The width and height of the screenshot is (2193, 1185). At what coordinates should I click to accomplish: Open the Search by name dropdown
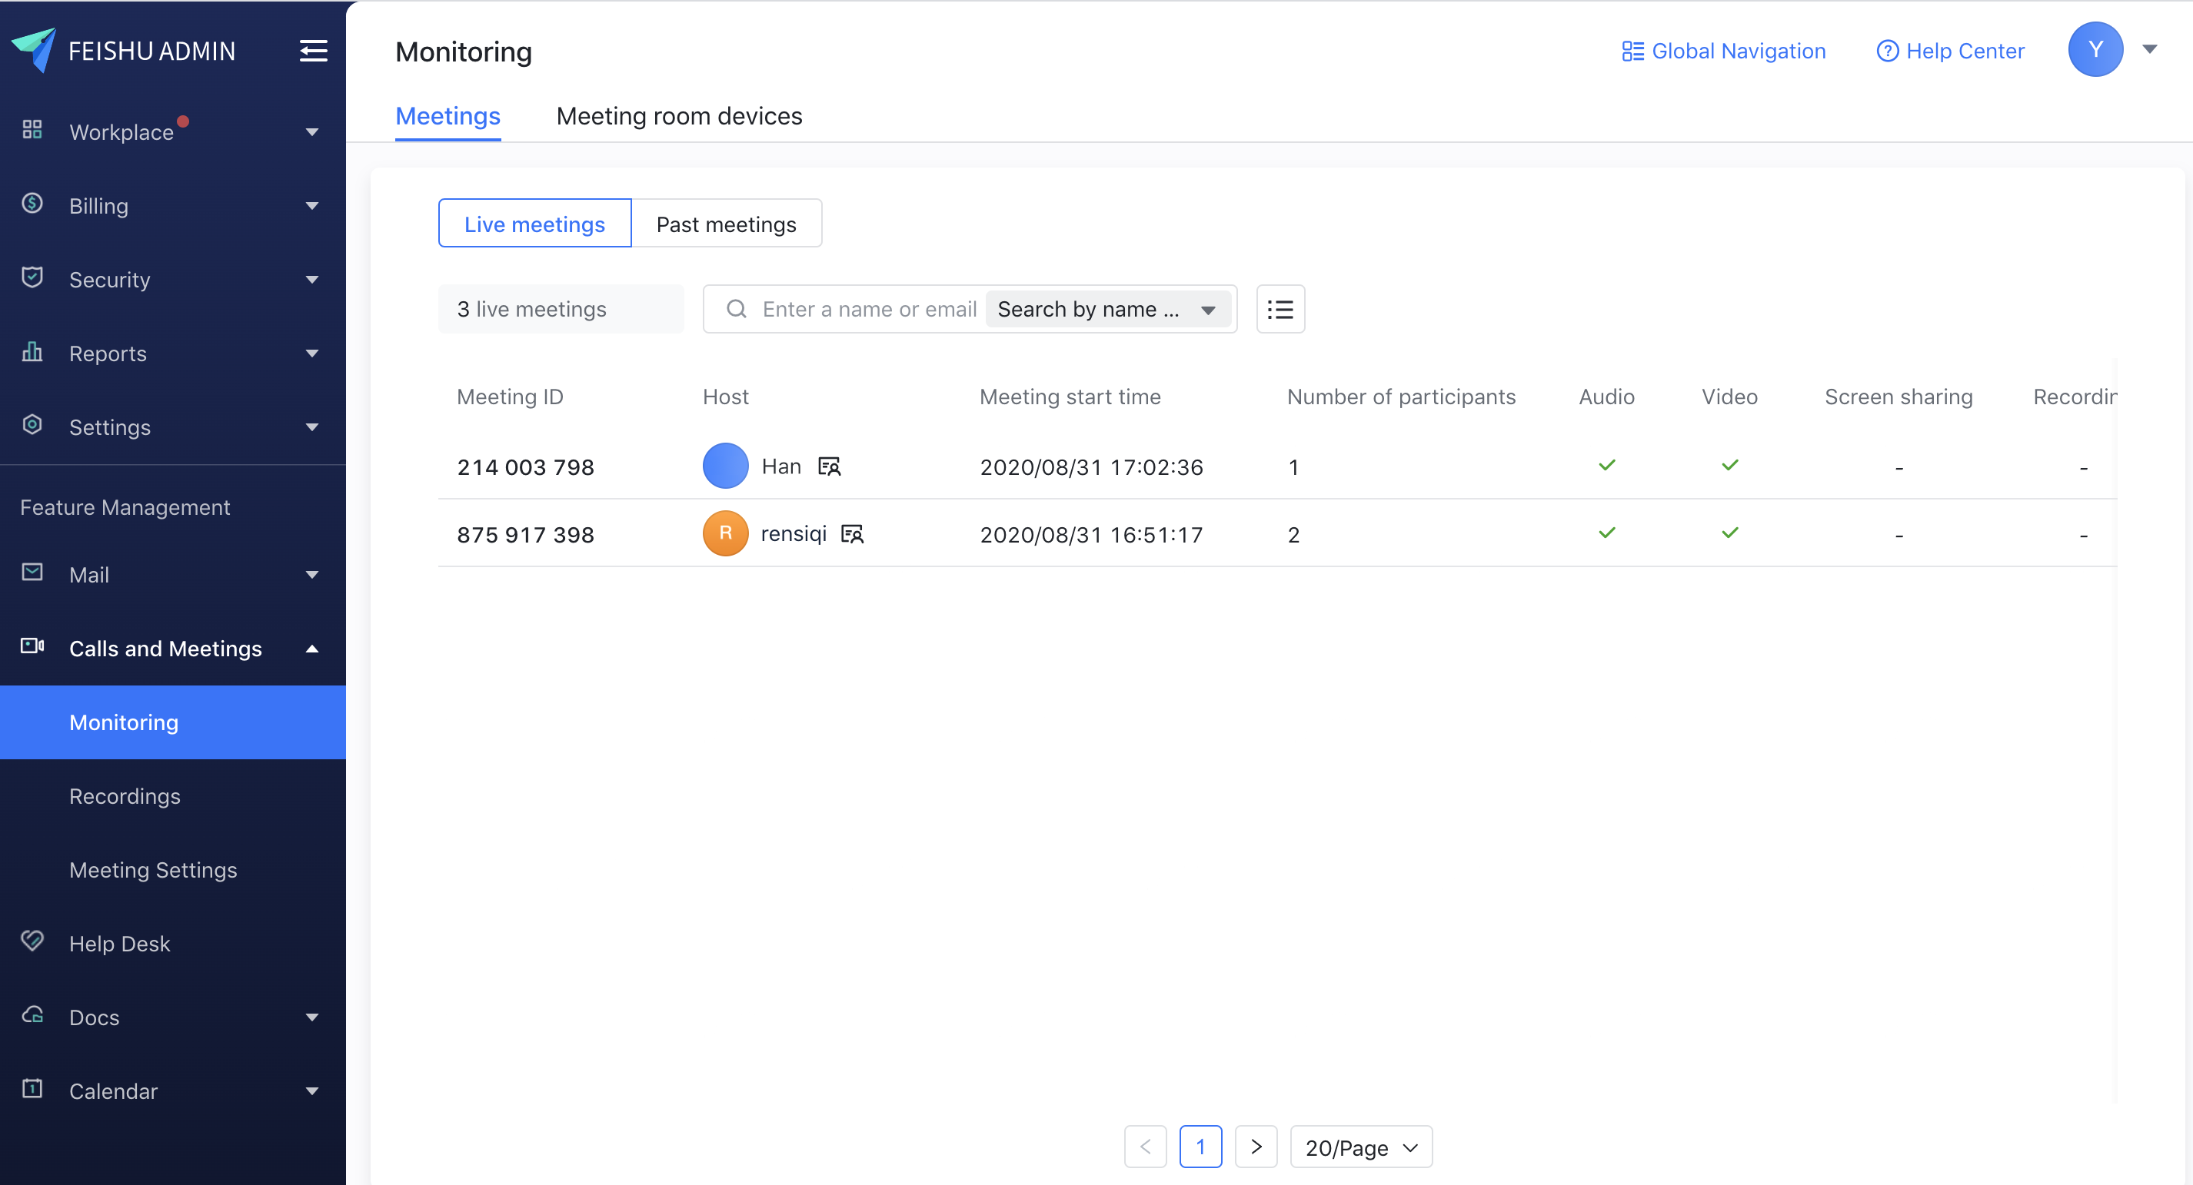pyautogui.click(x=1107, y=309)
